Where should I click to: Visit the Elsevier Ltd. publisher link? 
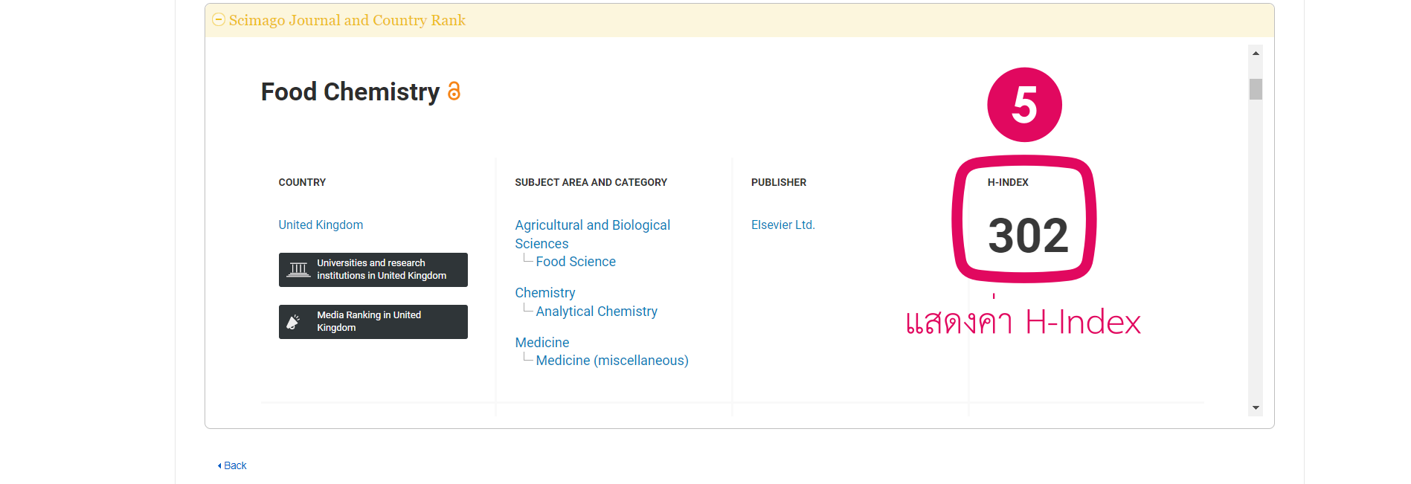point(783,225)
